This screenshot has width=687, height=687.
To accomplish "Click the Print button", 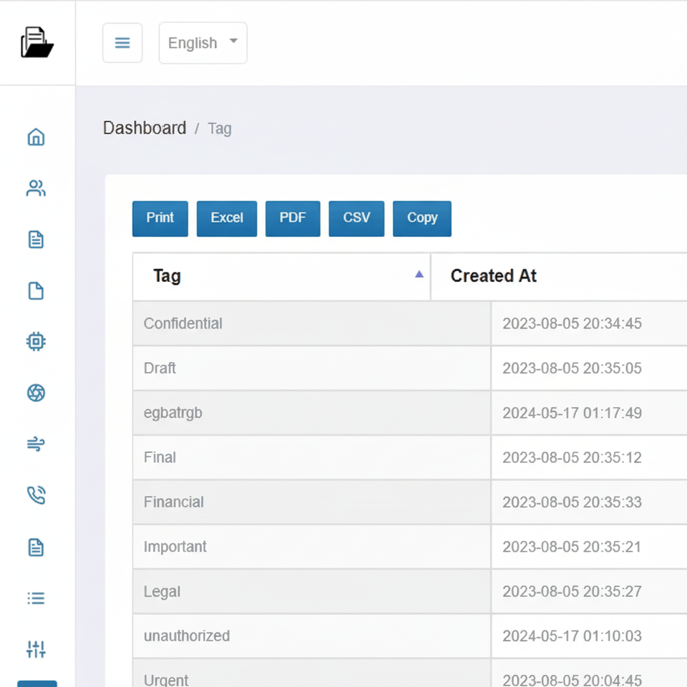I will [x=160, y=219].
